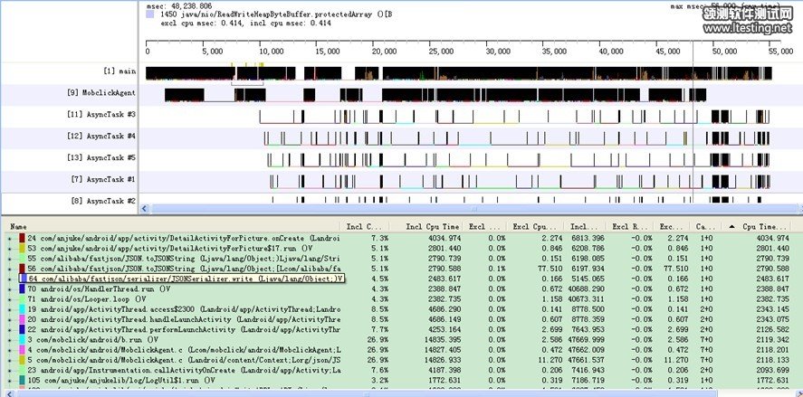
Task: Select the [11] AsyncTask #3 thread label
Action: [101, 115]
